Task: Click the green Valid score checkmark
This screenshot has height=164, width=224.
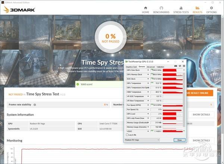Action: (78, 84)
